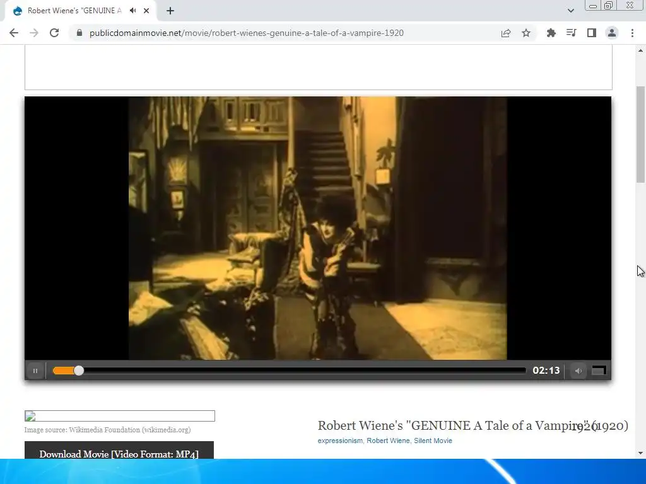Click the page scrollbar thumb
This screenshot has height=484, width=646.
click(x=640, y=134)
